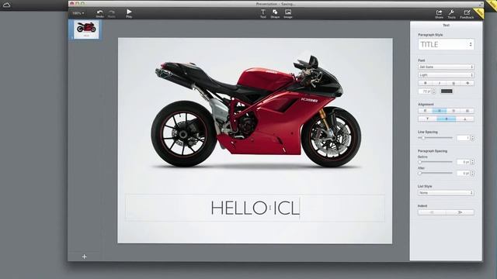
Task: Click the Line Spacing stepper arrows
Action: point(473,138)
